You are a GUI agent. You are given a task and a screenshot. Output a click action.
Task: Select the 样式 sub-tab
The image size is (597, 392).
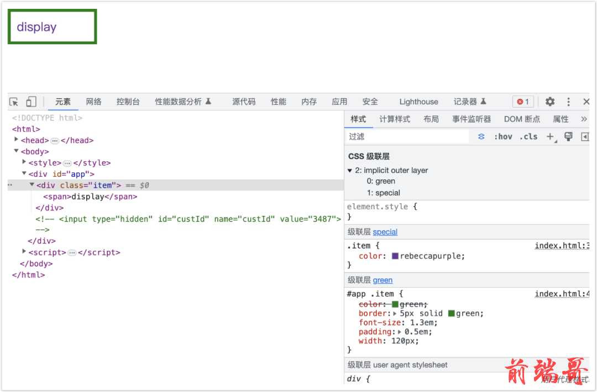pyautogui.click(x=358, y=119)
